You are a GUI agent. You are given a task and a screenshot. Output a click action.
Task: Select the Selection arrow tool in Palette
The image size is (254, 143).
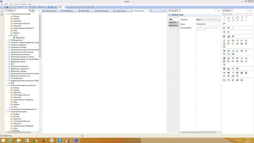[x=224, y=14]
